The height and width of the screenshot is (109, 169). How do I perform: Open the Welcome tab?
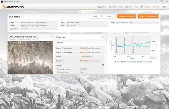(102, 7)
